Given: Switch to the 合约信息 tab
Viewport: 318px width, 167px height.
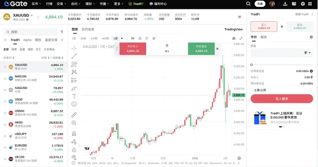Looking at the screenshot, I should pyautogui.click(x=88, y=29).
